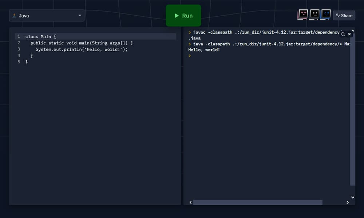Screen dimensions: 364x218
Task: Click line number 3 in editor gutter
Action: 19,49
